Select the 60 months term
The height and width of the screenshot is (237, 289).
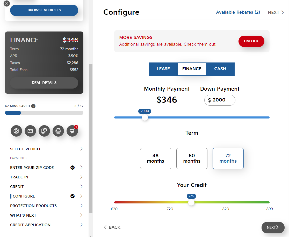[x=192, y=159]
